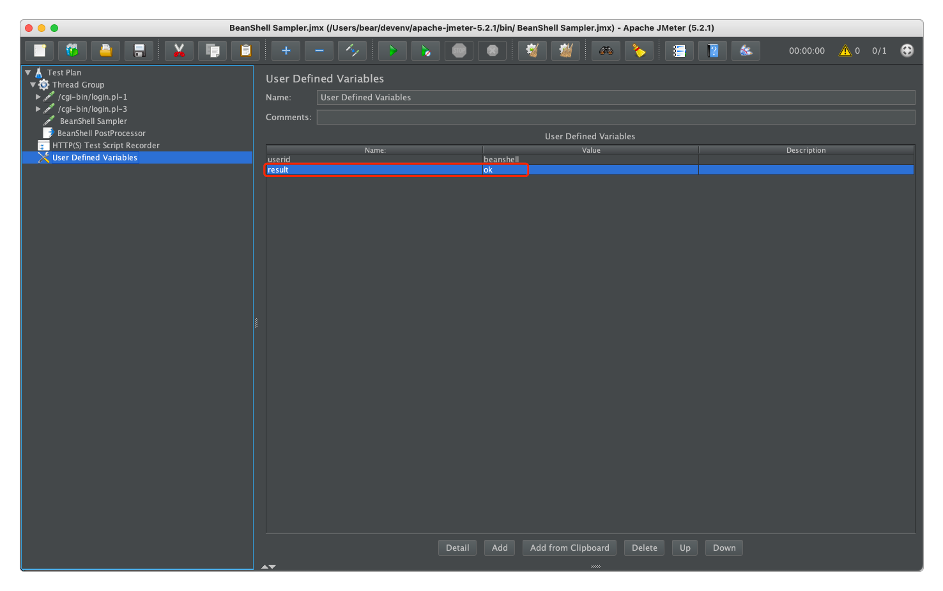Open Help with the question mark icon

click(x=712, y=50)
